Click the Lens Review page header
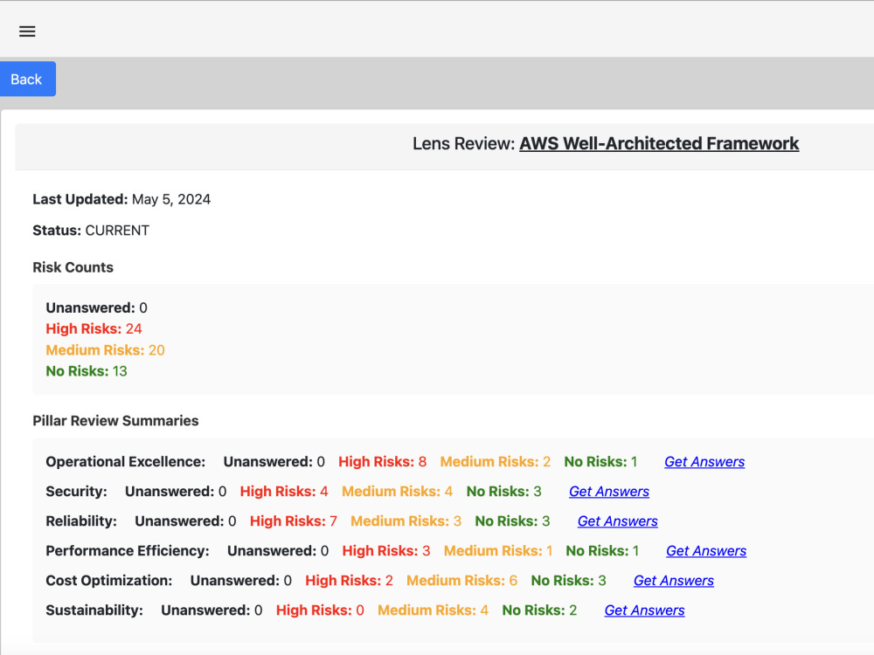The image size is (874, 655). [x=606, y=143]
